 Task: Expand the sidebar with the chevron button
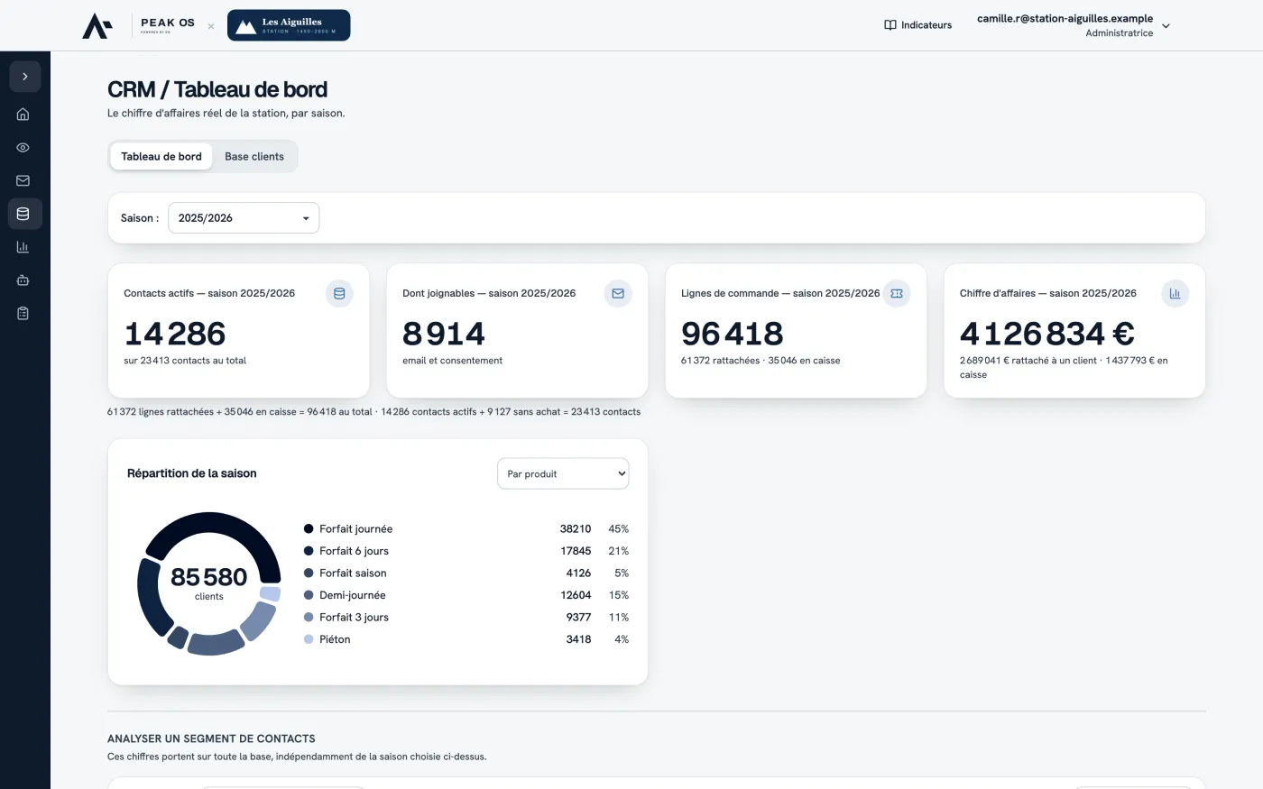[x=24, y=77]
